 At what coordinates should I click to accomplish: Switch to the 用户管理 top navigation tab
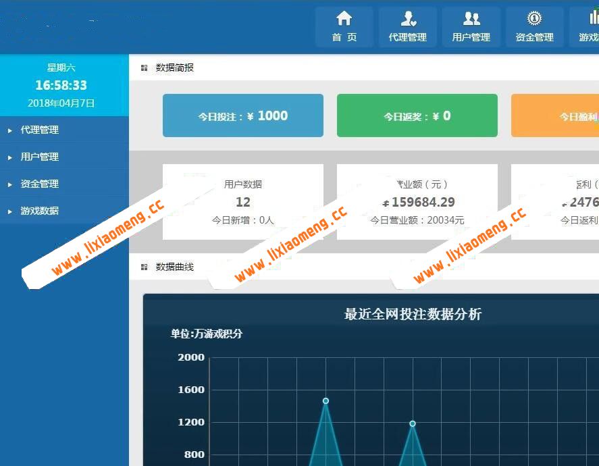pos(471,27)
